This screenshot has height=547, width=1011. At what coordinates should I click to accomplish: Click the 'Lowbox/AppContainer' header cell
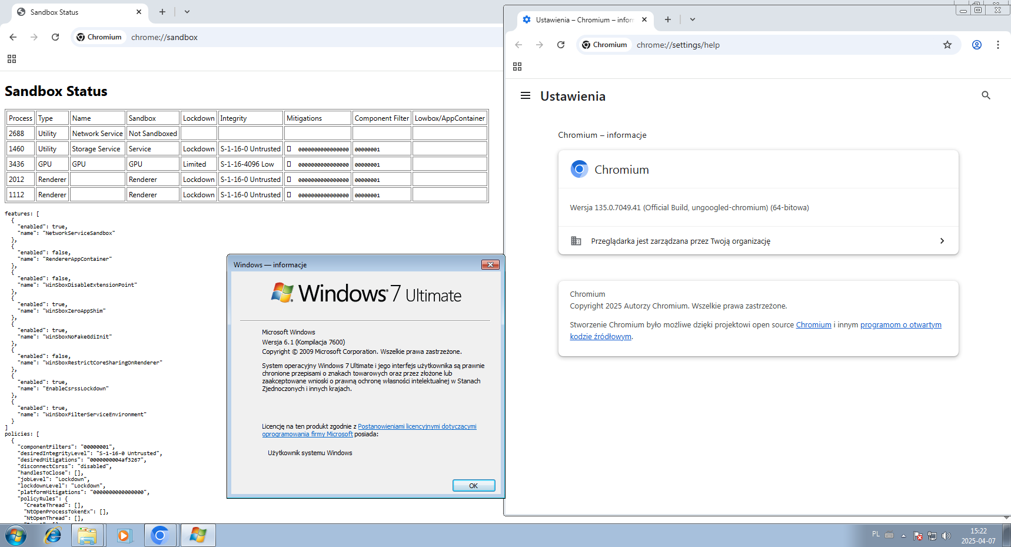[x=450, y=118]
